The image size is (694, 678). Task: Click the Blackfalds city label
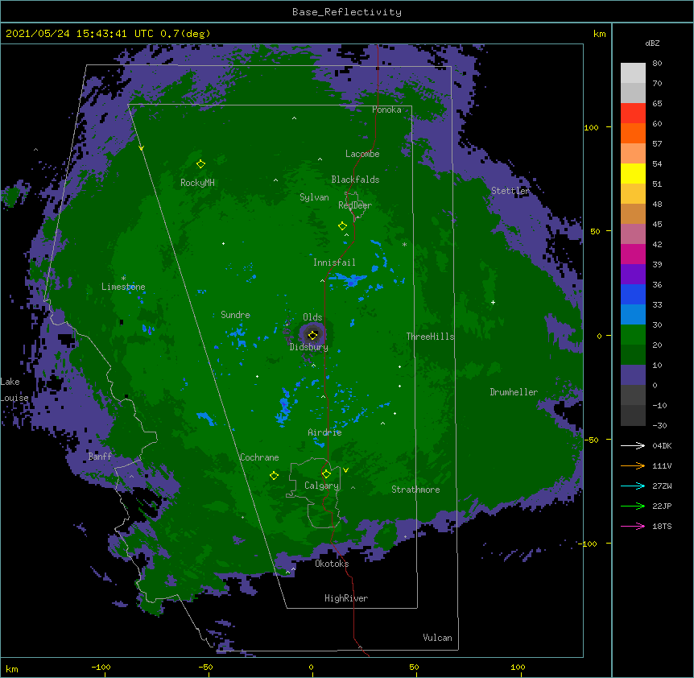point(355,180)
